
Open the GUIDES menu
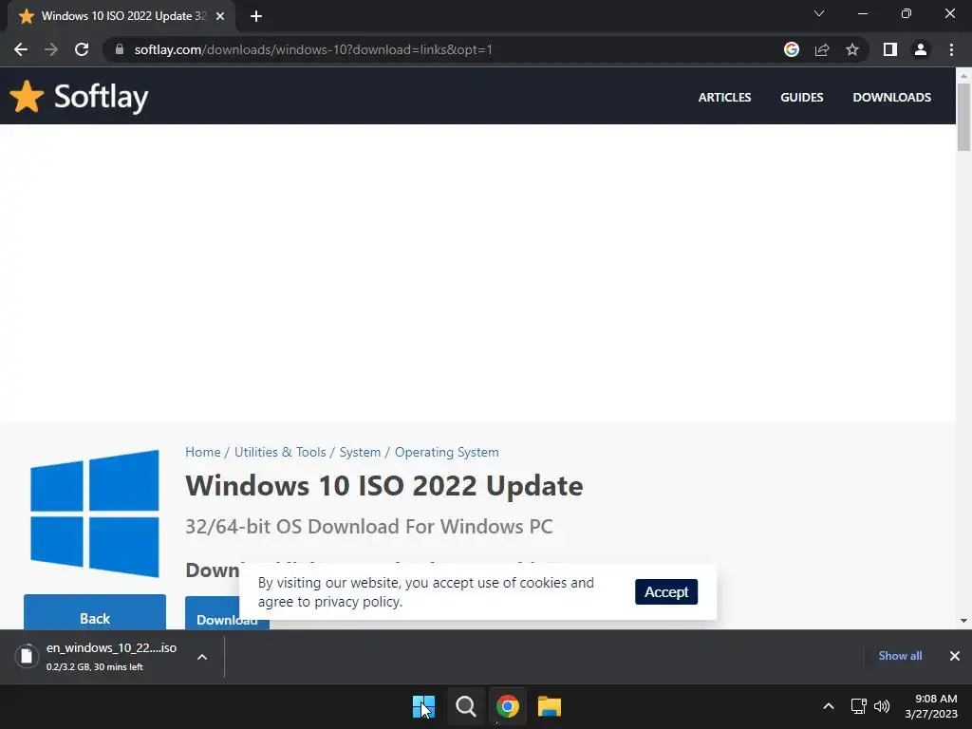pyautogui.click(x=801, y=98)
